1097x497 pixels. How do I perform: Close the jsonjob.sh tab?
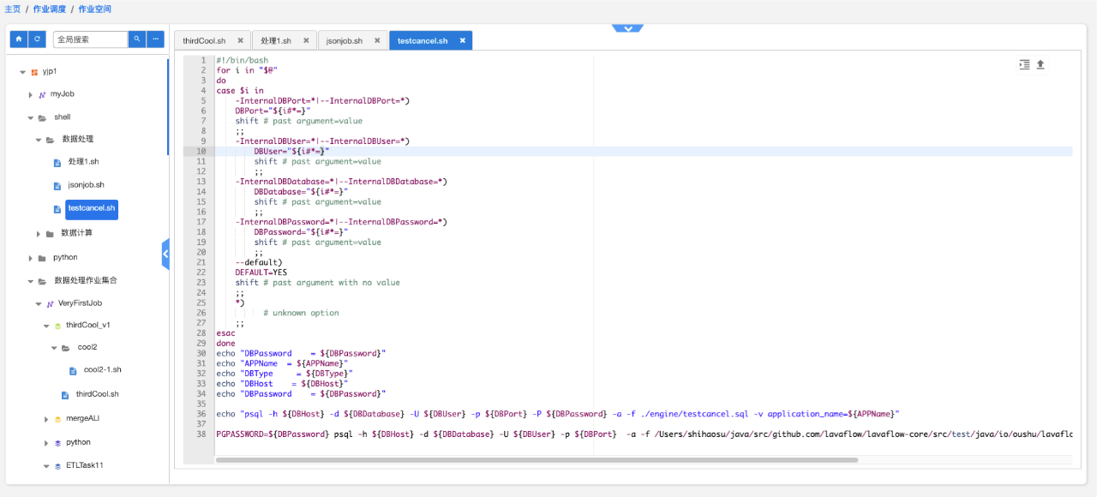377,40
